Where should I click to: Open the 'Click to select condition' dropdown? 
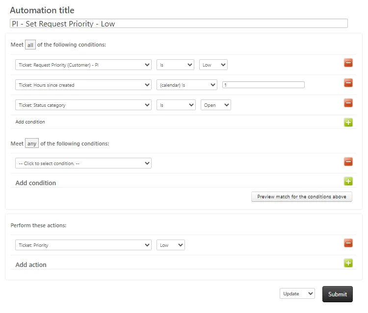[83, 163]
